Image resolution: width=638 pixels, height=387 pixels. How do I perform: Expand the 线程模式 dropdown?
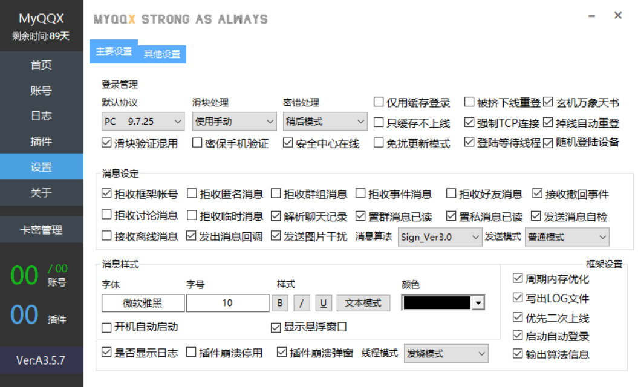tap(446, 353)
